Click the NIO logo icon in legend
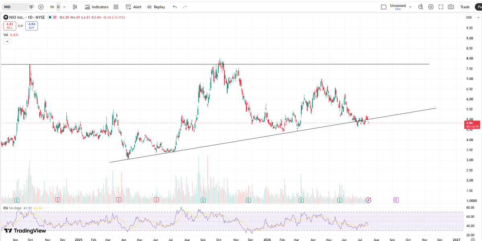The height and width of the screenshot is (241, 482). tap(5, 17)
